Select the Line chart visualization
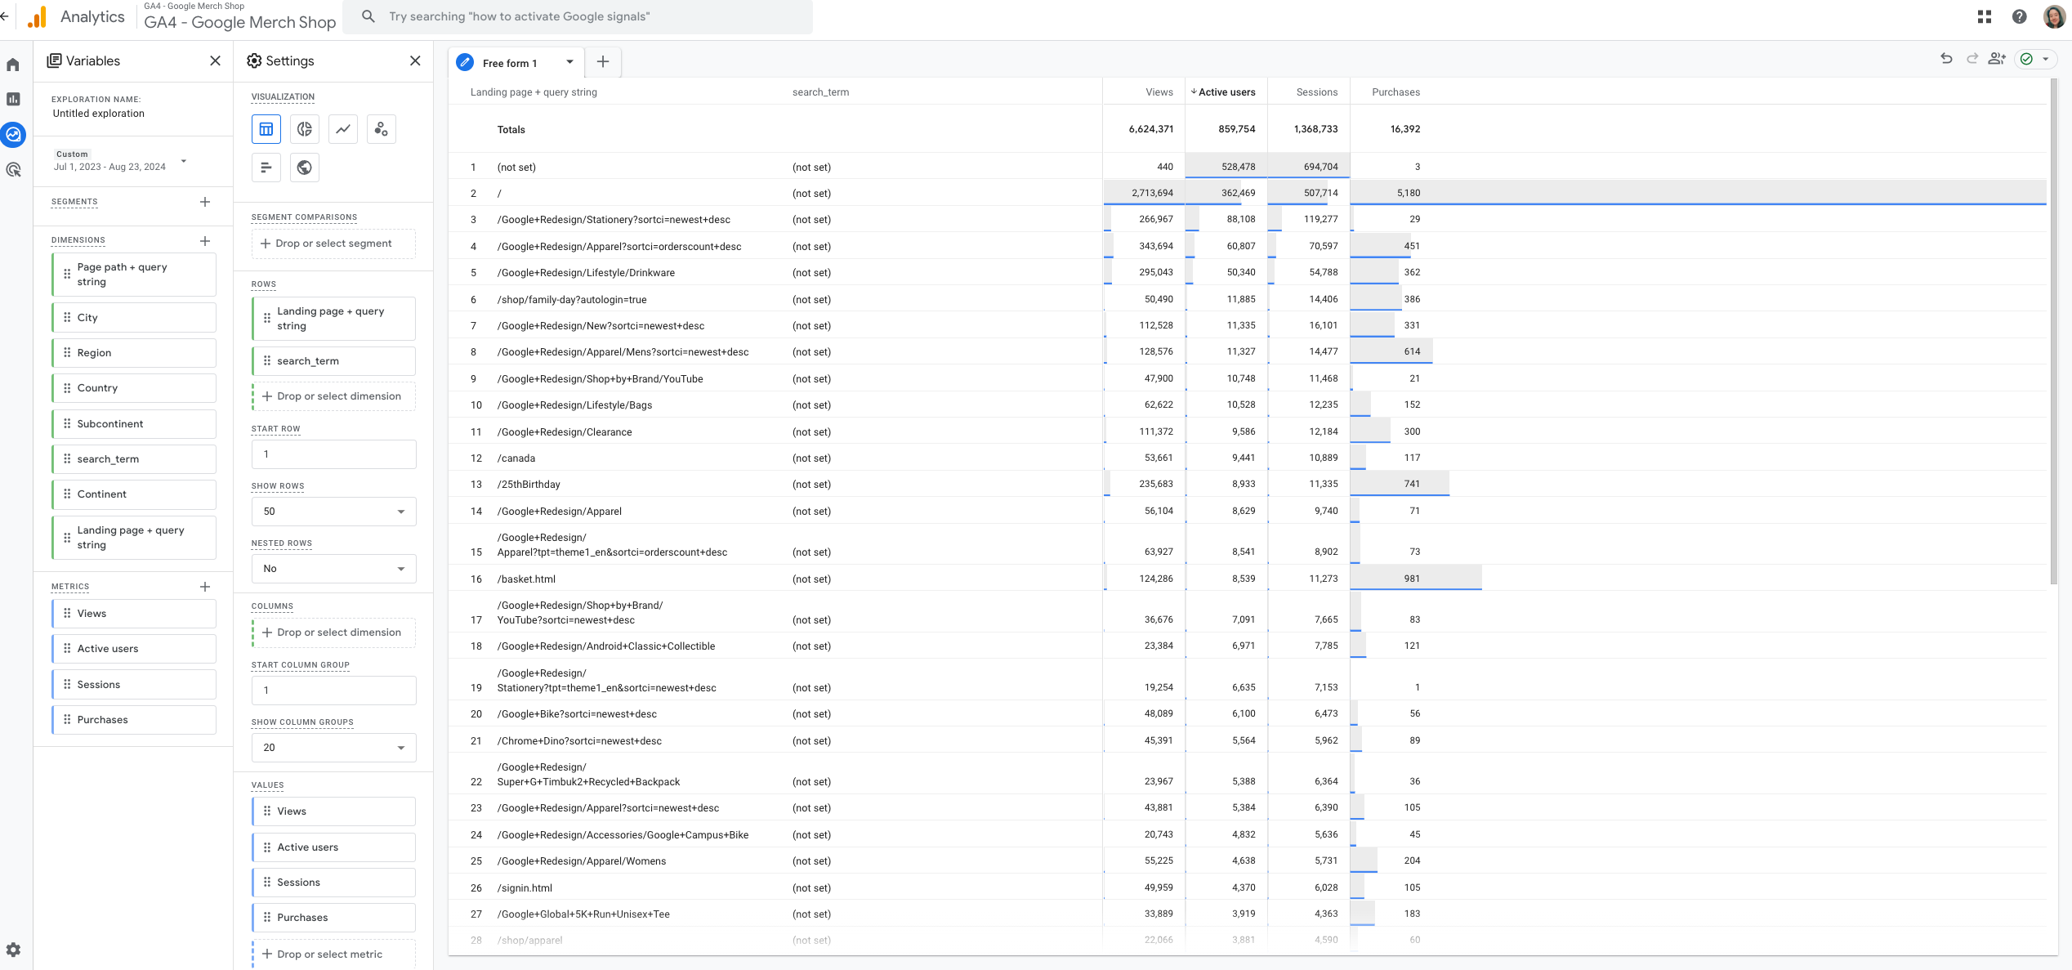The width and height of the screenshot is (2072, 970). [343, 129]
